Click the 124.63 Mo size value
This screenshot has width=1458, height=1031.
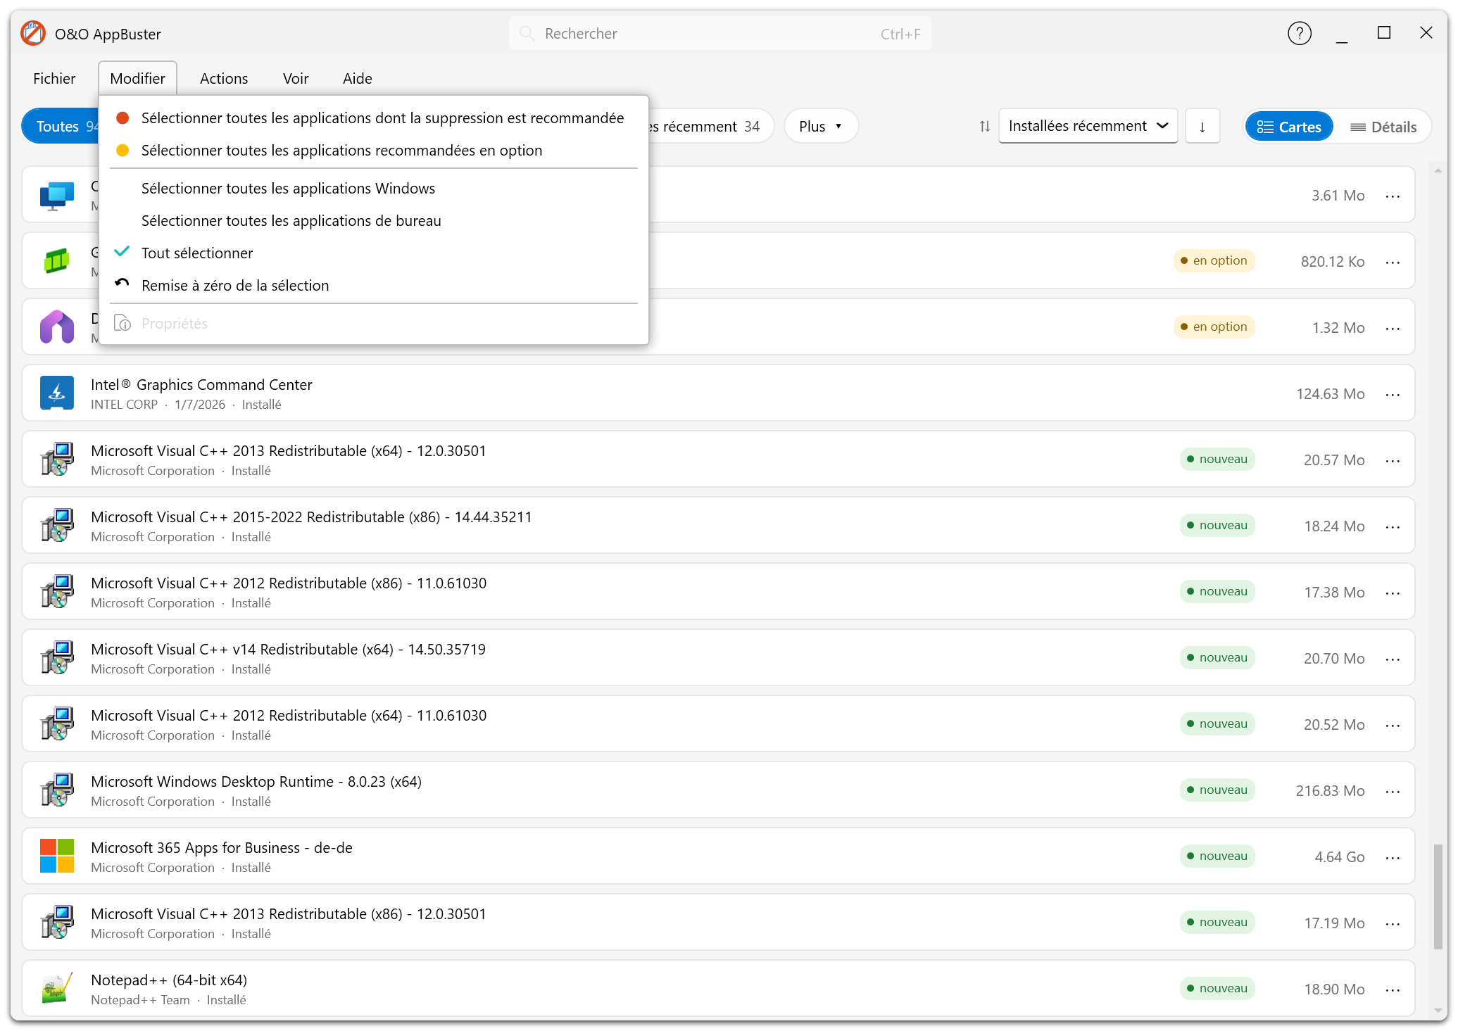click(x=1330, y=394)
